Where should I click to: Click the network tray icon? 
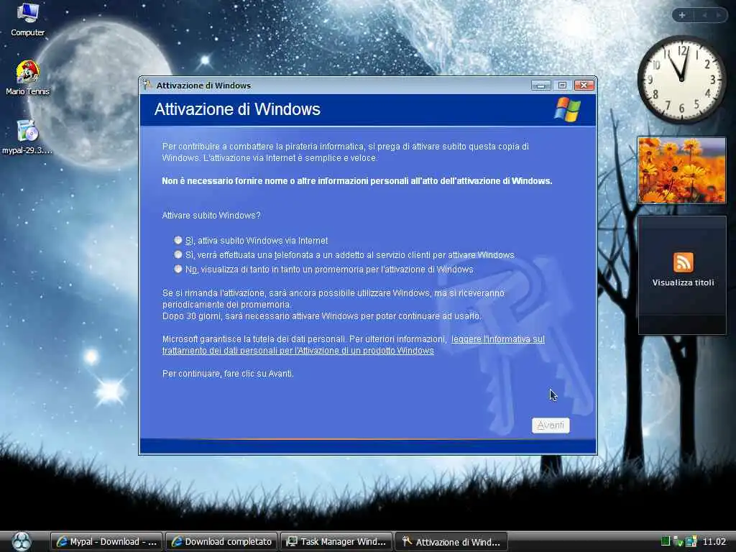pos(678,541)
